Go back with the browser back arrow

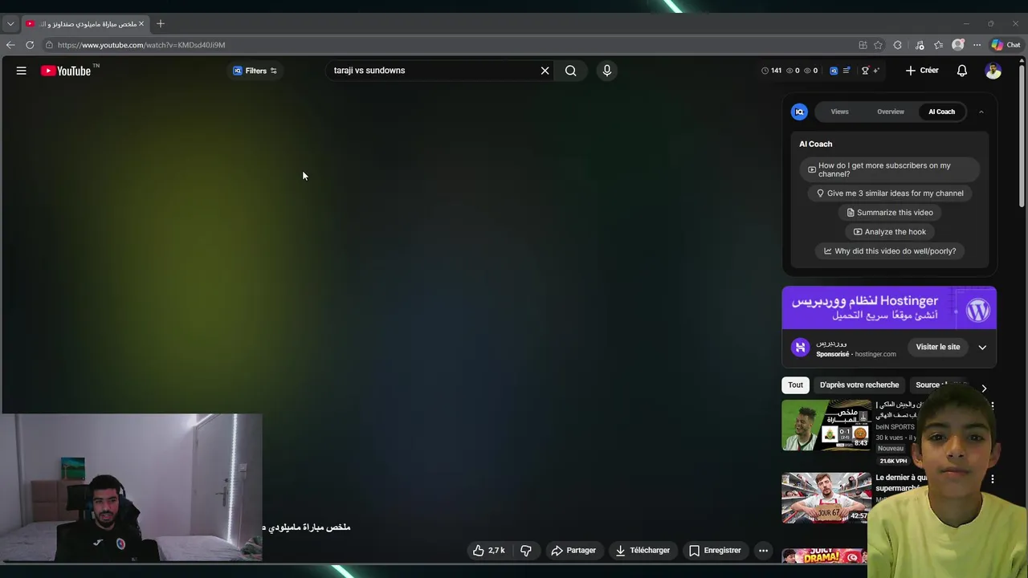click(x=10, y=45)
